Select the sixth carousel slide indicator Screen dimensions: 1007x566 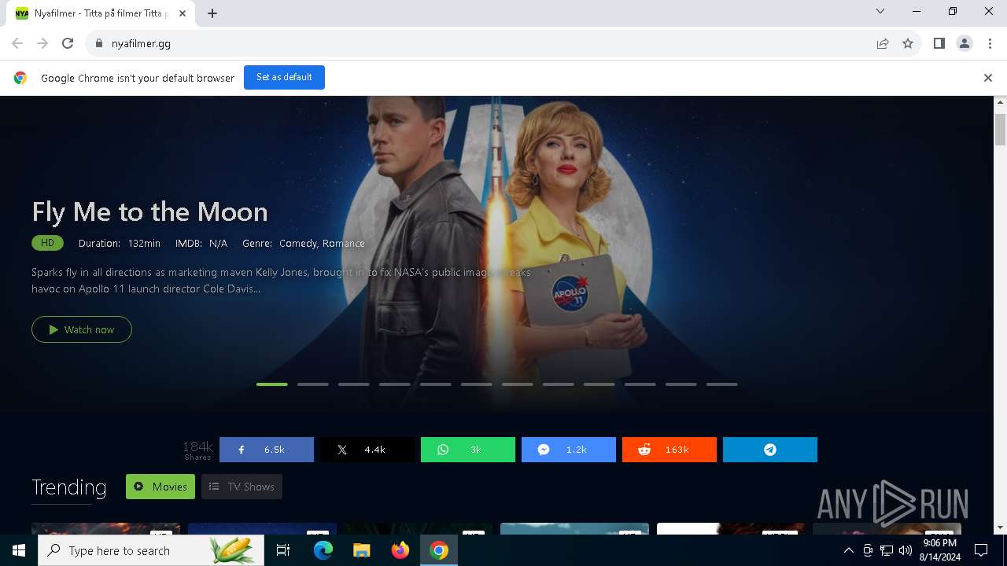(x=477, y=384)
